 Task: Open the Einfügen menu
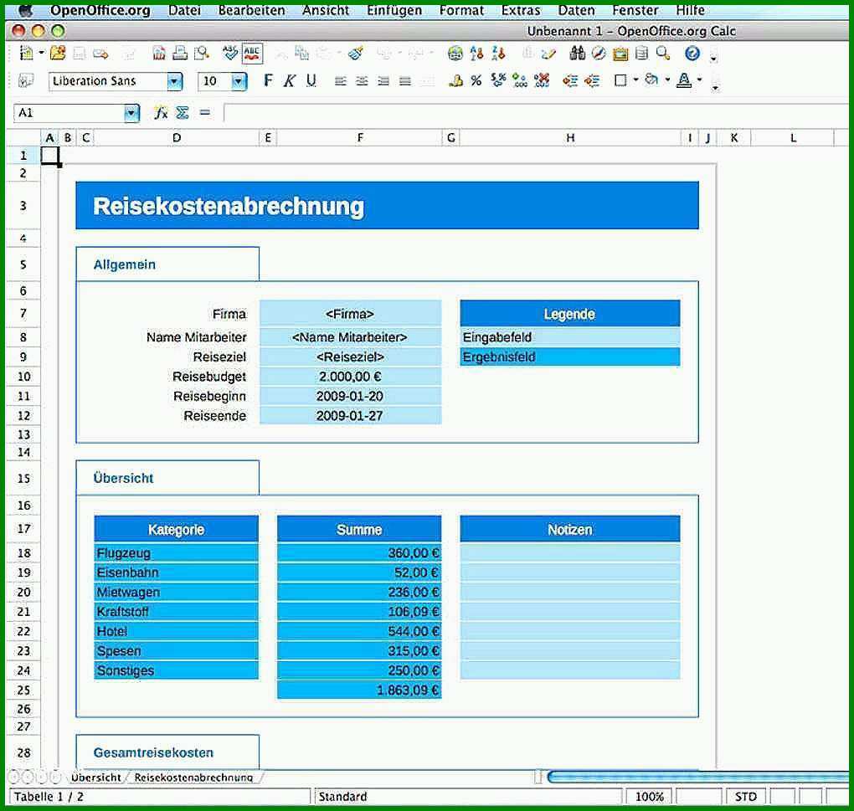click(394, 10)
